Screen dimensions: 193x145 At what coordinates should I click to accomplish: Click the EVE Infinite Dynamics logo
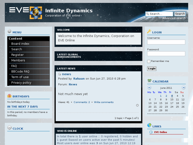point(25,13)
